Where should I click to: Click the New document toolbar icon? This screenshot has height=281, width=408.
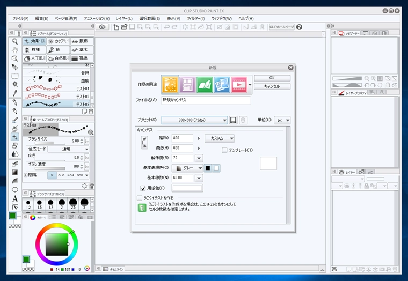[116, 27]
